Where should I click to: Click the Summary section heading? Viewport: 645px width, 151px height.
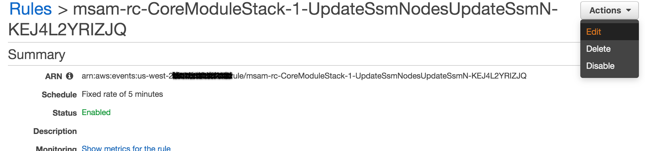tap(37, 54)
